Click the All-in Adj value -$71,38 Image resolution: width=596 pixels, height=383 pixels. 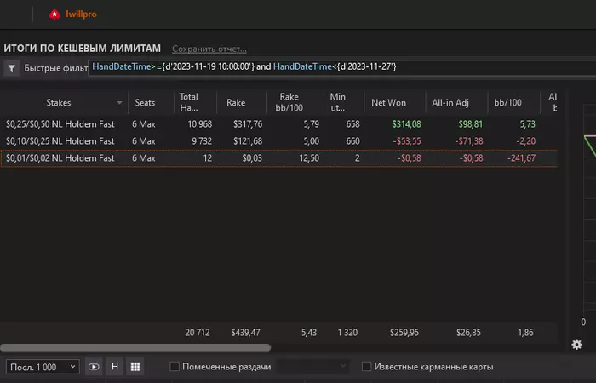(x=469, y=141)
